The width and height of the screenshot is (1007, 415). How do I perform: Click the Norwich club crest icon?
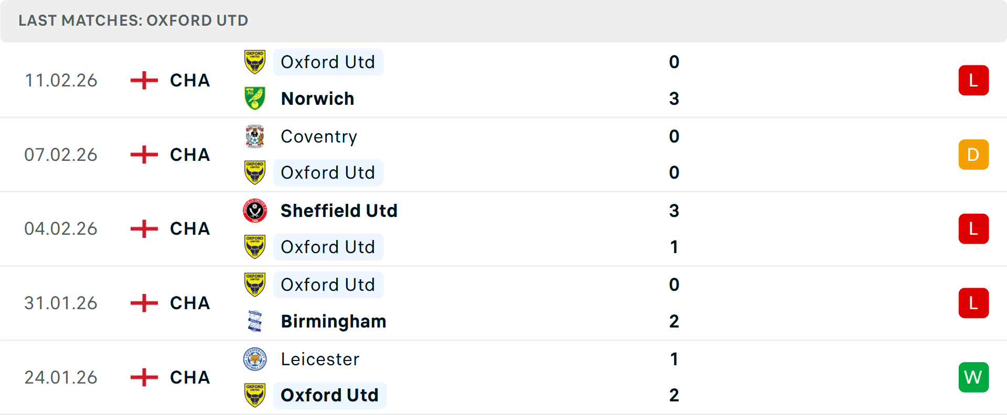pyautogui.click(x=255, y=99)
